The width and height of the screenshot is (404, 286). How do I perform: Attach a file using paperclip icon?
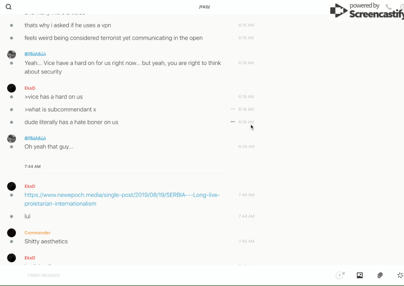coord(380,275)
